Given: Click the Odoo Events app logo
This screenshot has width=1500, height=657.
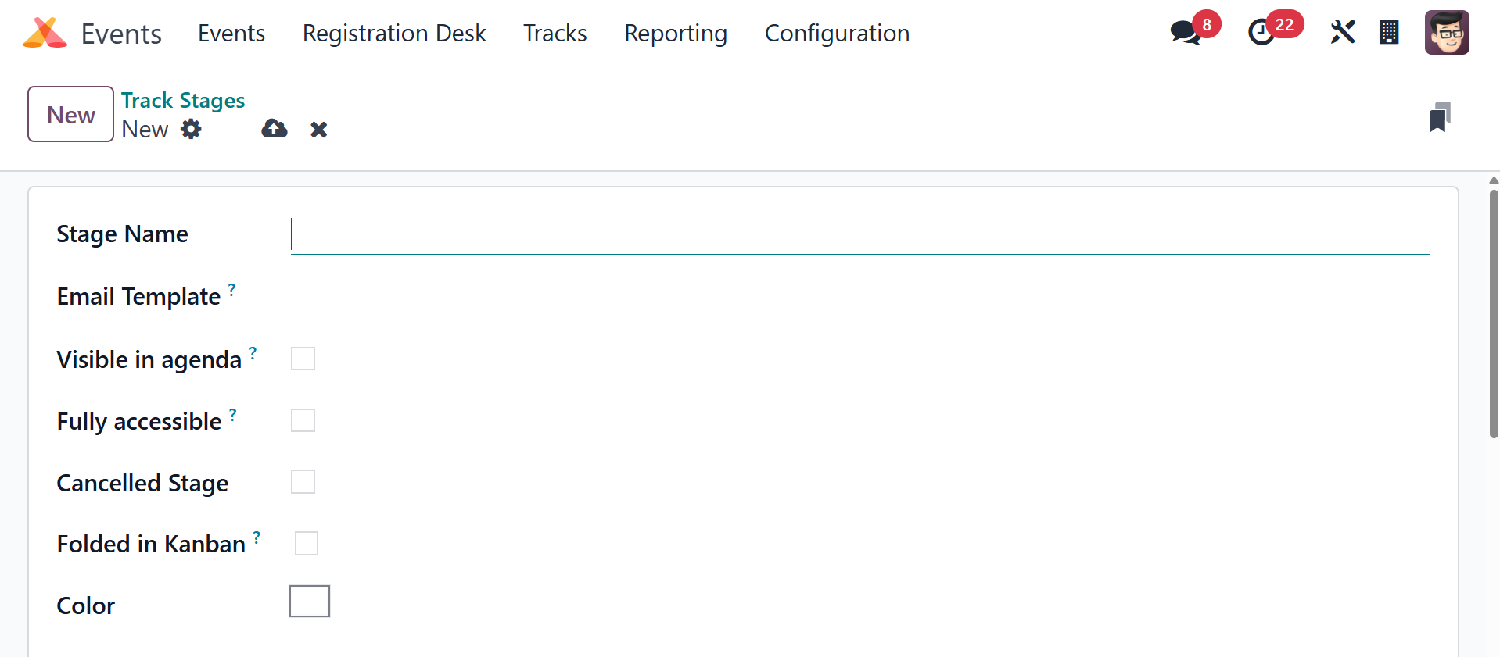Looking at the screenshot, I should coord(45,33).
